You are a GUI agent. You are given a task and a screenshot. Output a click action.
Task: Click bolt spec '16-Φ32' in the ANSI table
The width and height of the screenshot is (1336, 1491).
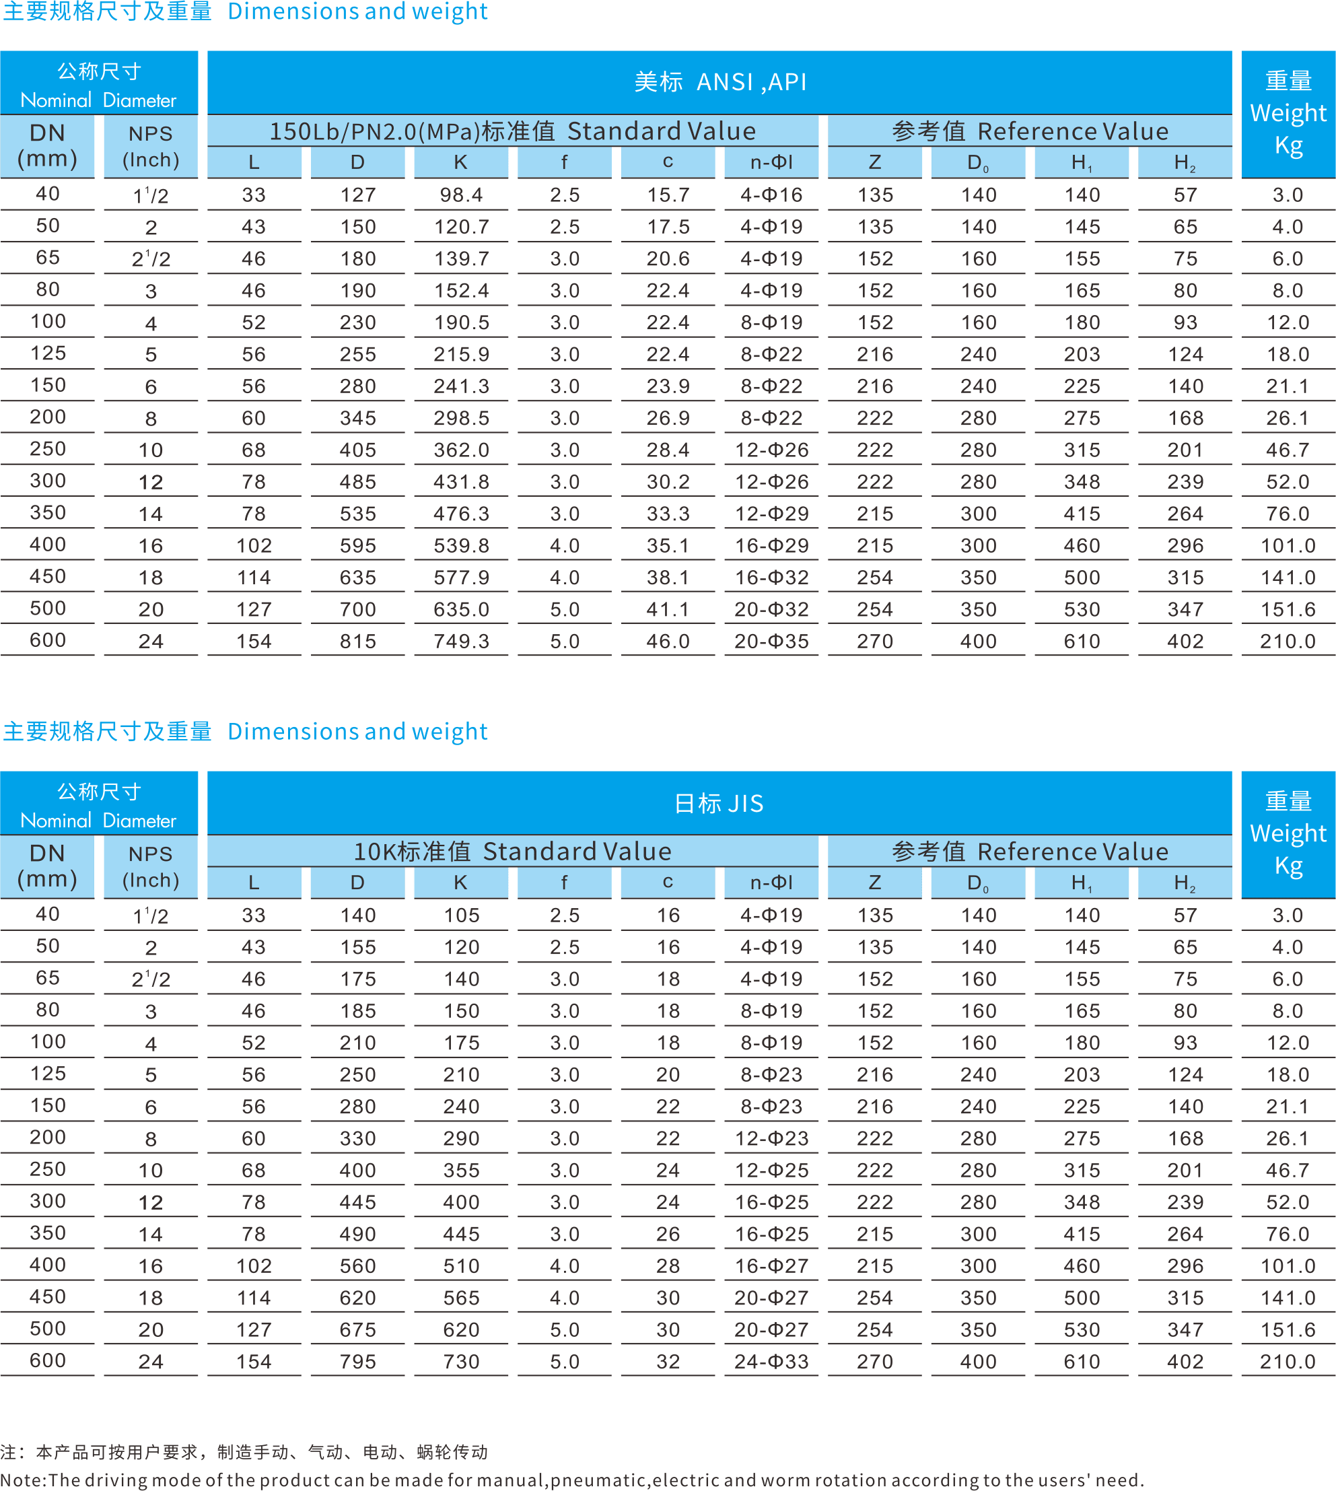(771, 578)
